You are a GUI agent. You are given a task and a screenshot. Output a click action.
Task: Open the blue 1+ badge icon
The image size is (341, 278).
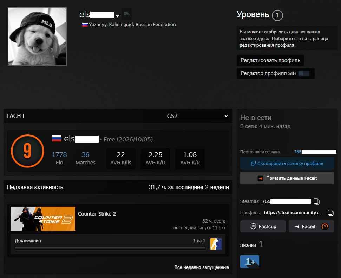pyautogui.click(x=250, y=262)
